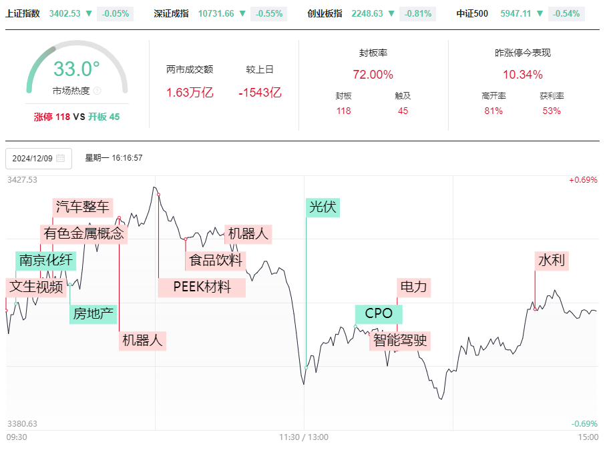Click the 食品饮料 sector label
The width and height of the screenshot is (607, 450).
216,261
